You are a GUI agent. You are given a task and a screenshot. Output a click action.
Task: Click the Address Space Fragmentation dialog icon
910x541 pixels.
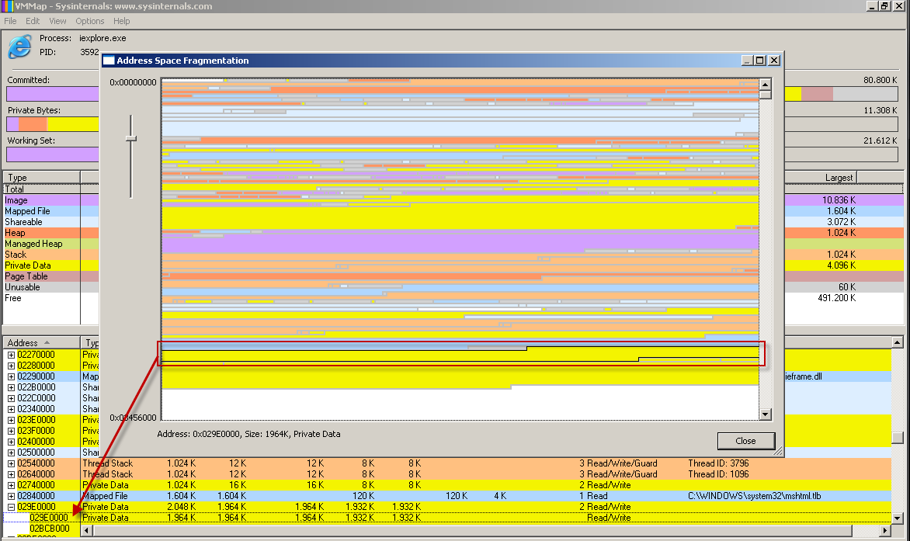tap(109, 61)
